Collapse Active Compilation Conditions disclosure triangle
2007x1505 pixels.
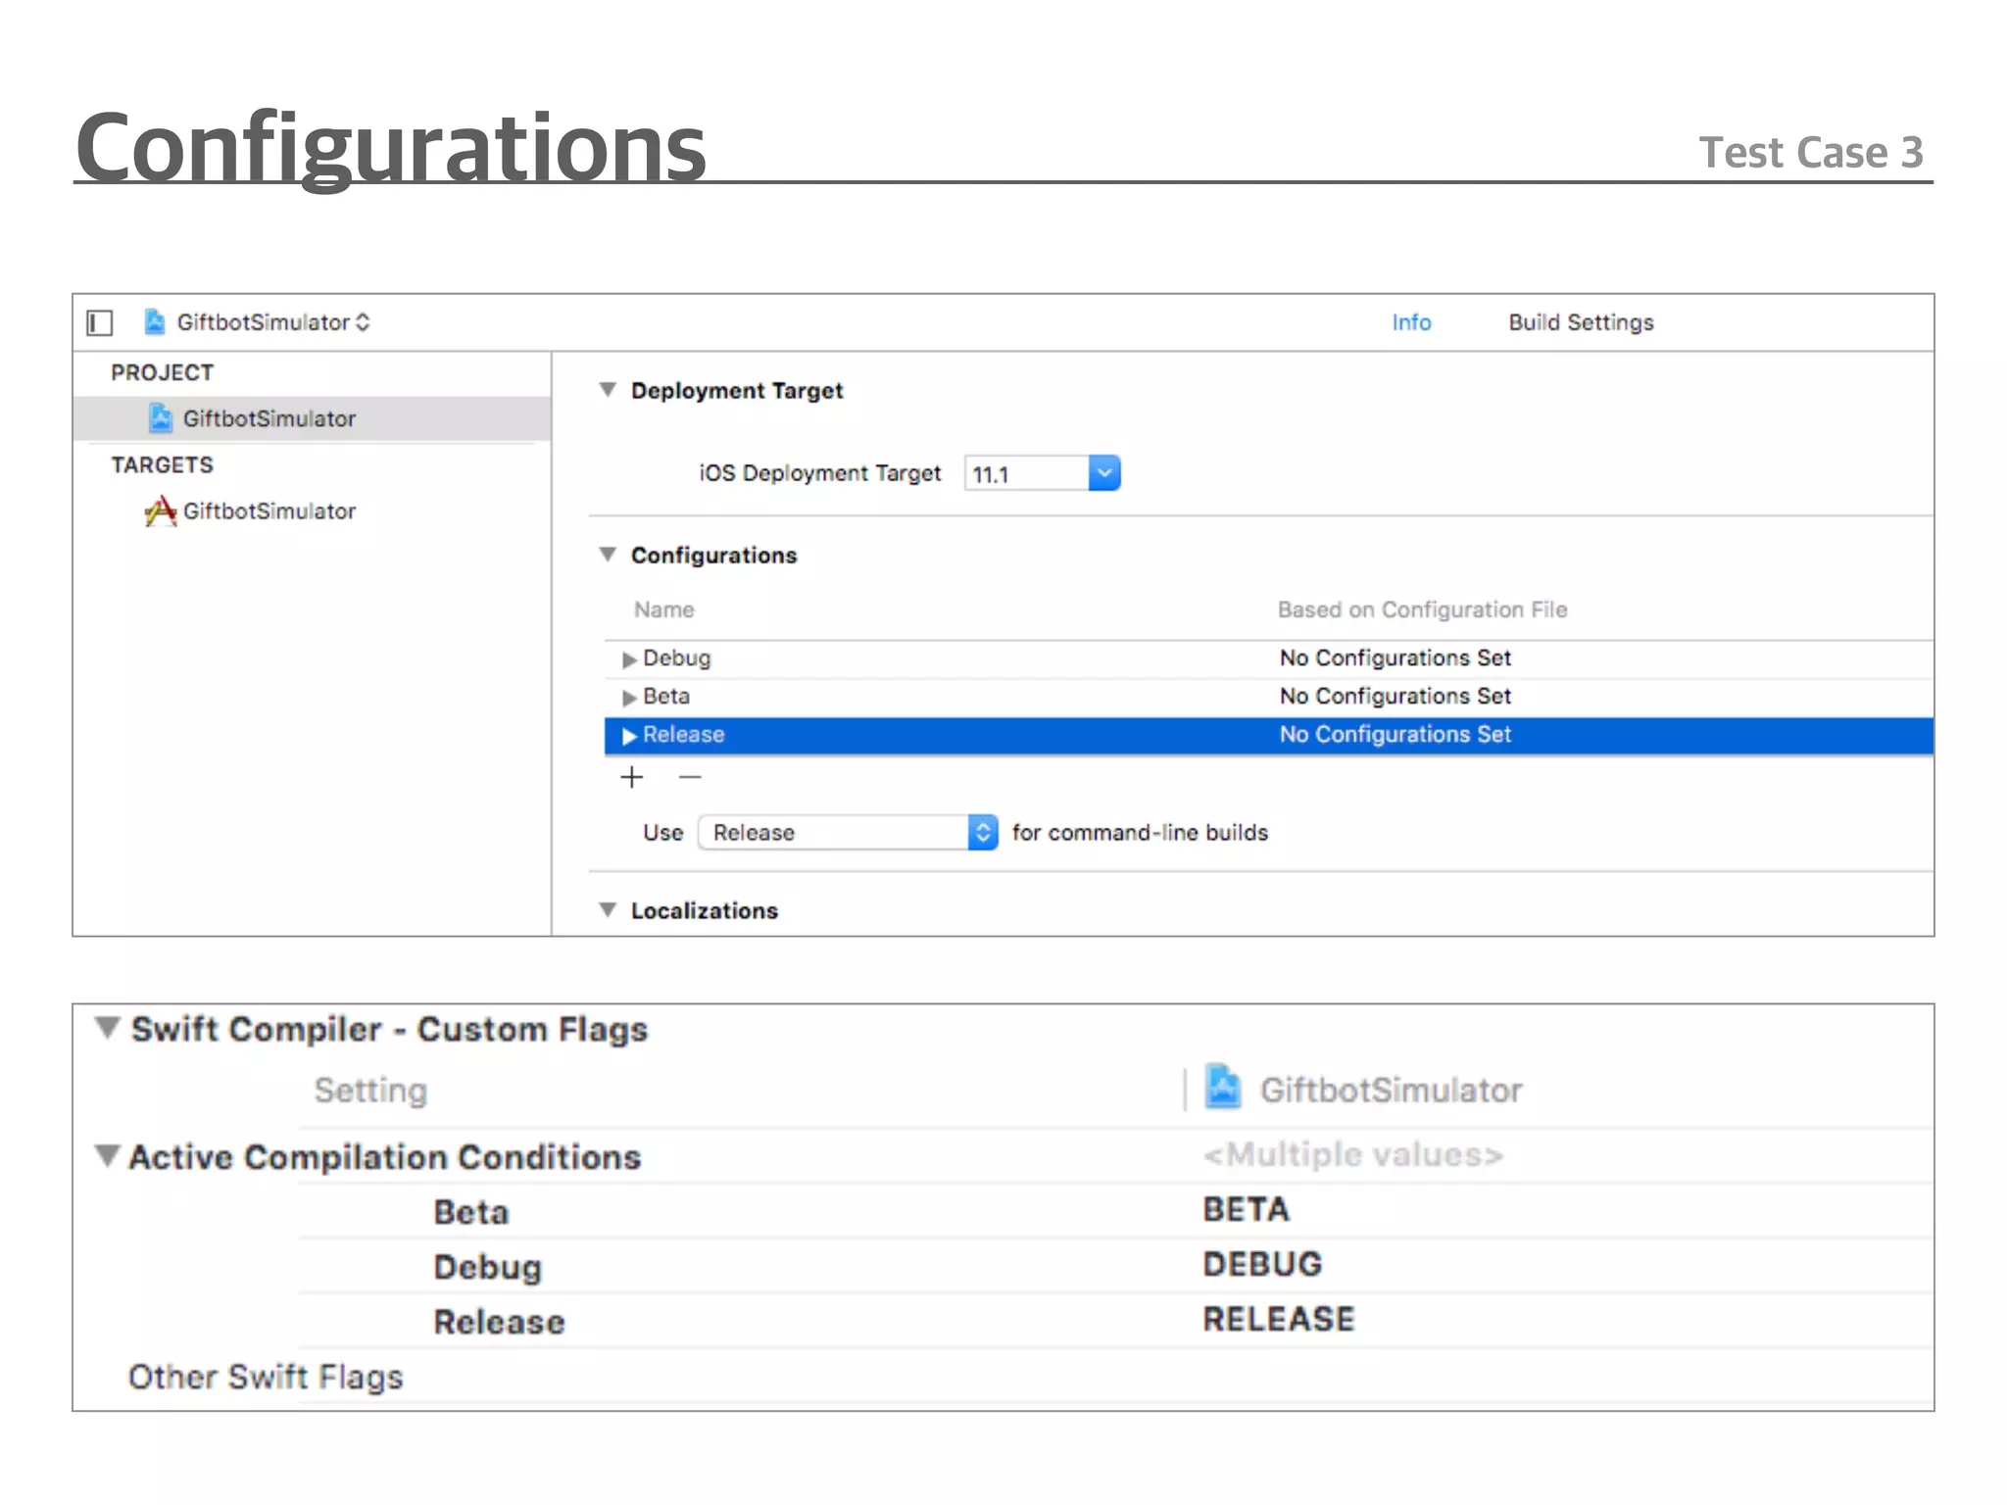coord(108,1156)
